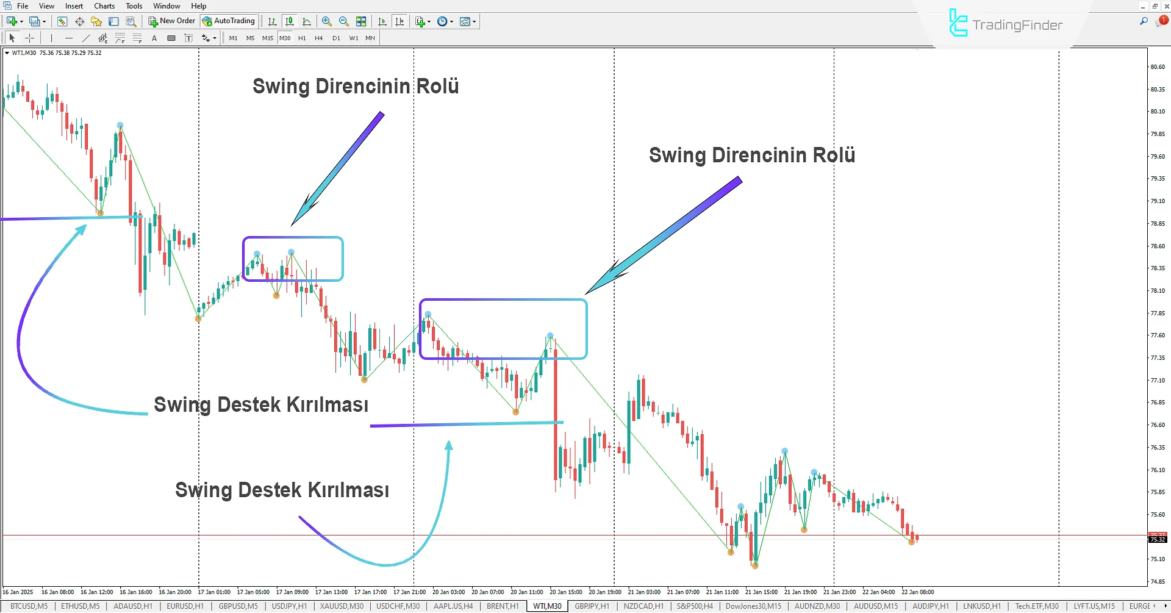The height and width of the screenshot is (613, 1171).
Task: Activate the Draw Vertical Line tool
Action: coord(51,38)
